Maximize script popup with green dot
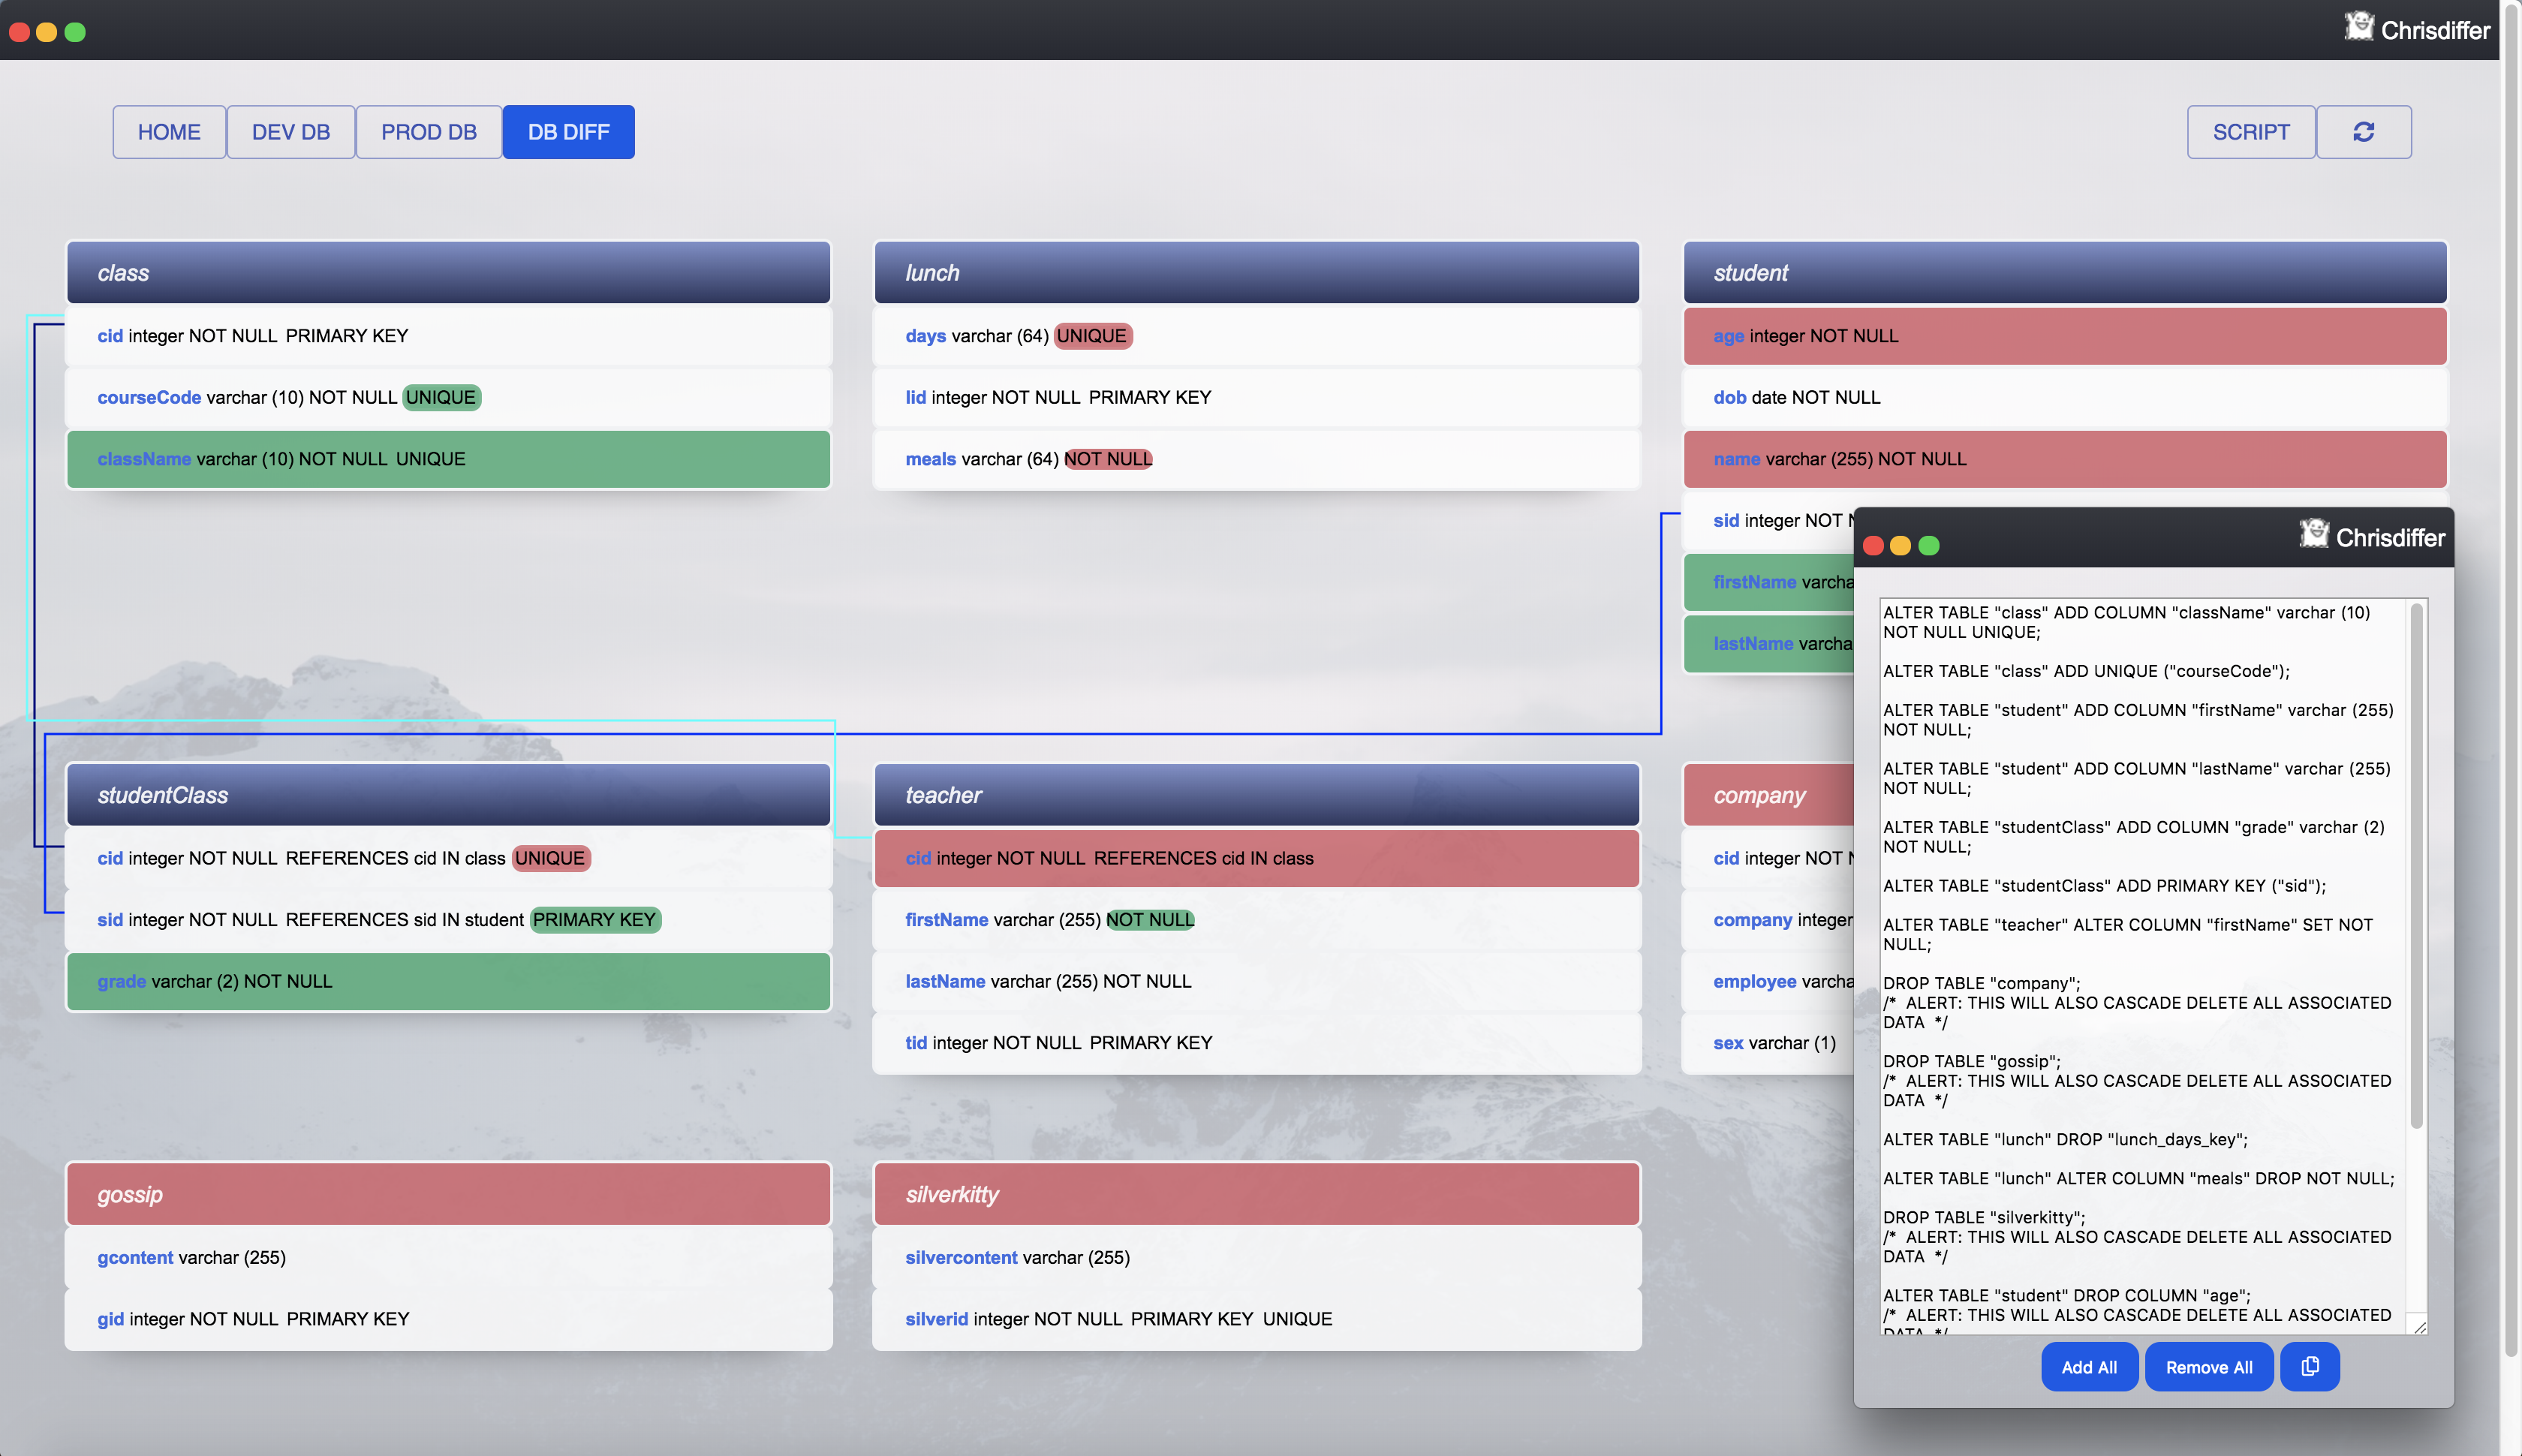2522x1456 pixels. tap(1929, 545)
